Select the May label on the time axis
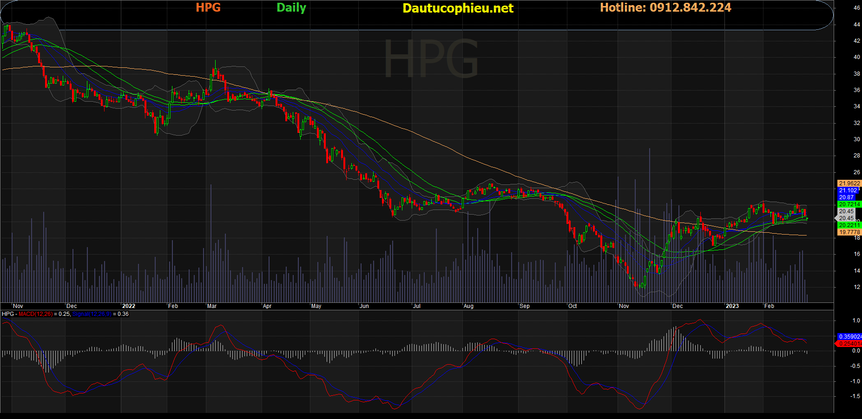The image size is (862, 419). (x=316, y=306)
